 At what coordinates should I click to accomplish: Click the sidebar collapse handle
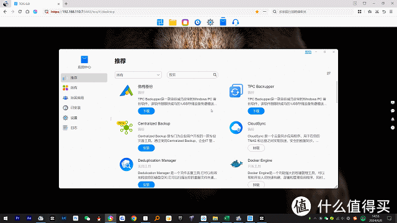110,118
